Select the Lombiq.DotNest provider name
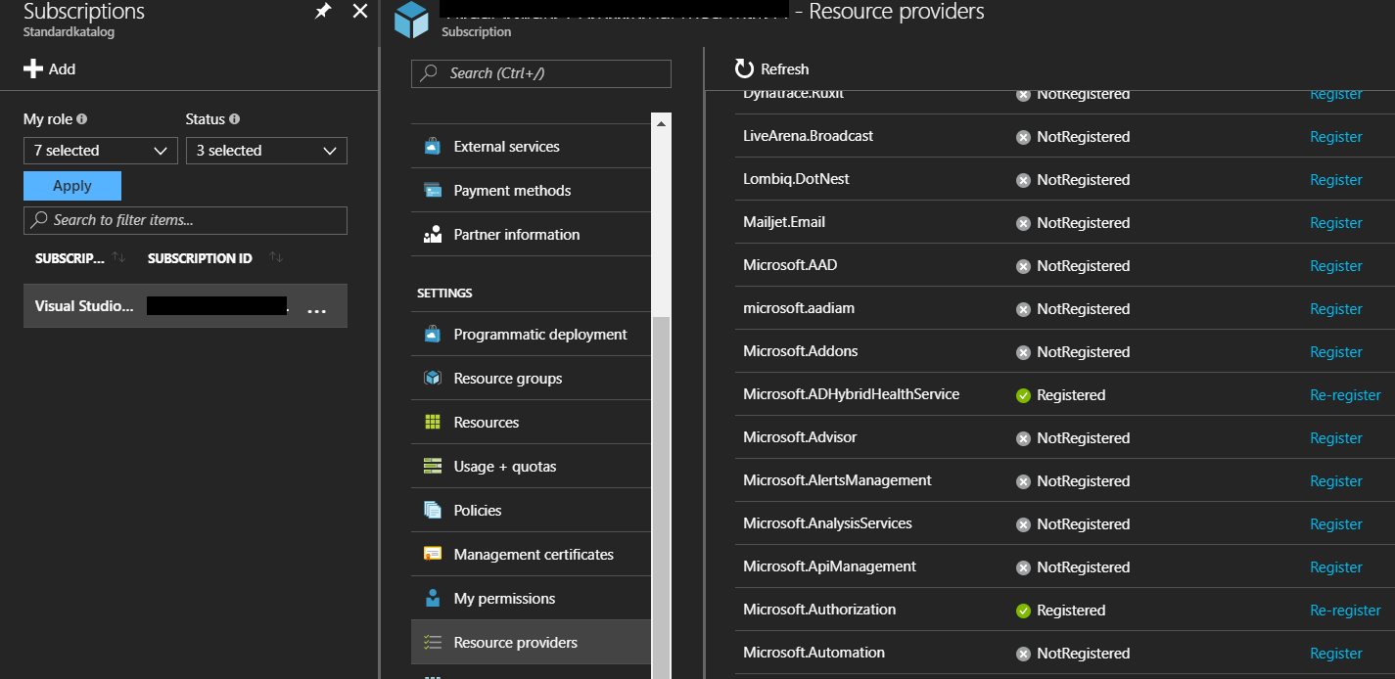The image size is (1395, 679). 796,179
